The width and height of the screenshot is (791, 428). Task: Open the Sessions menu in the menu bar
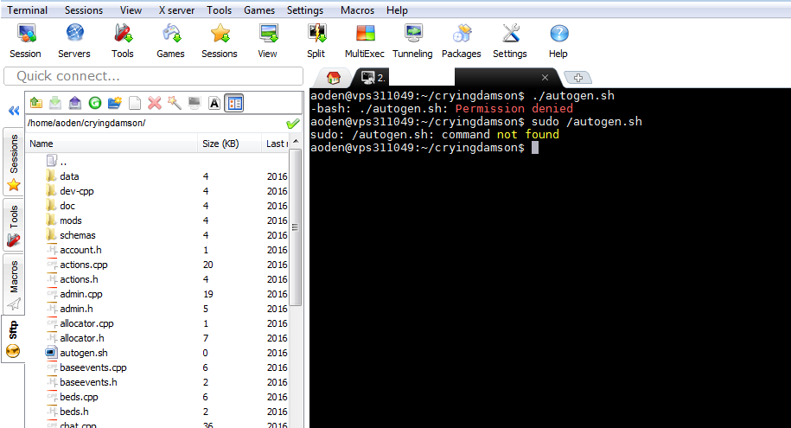click(84, 10)
